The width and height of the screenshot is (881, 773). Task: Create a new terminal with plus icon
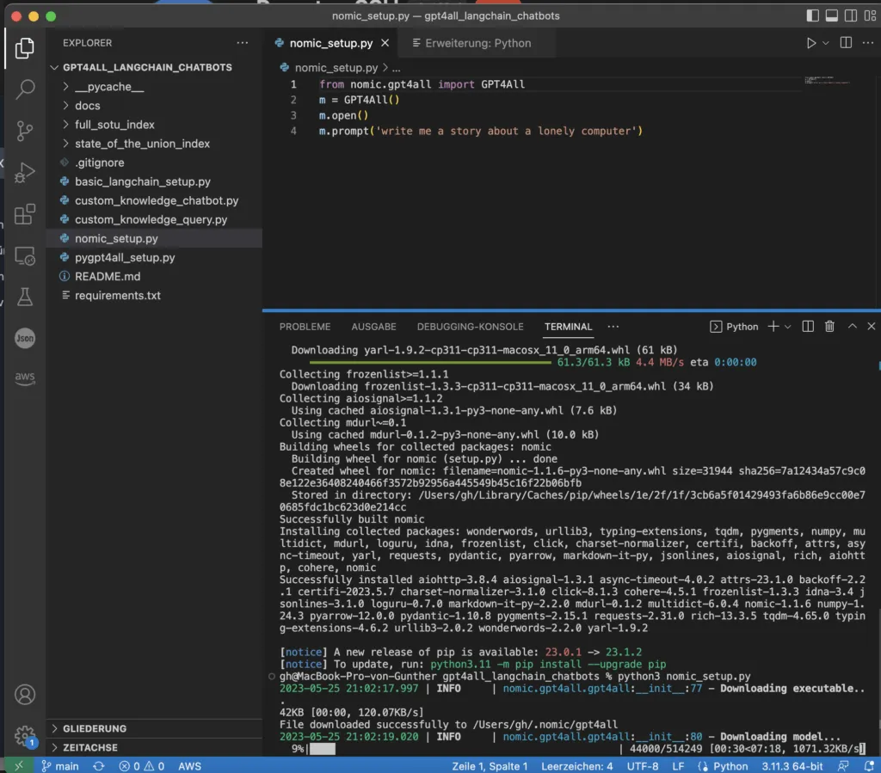[x=773, y=326]
